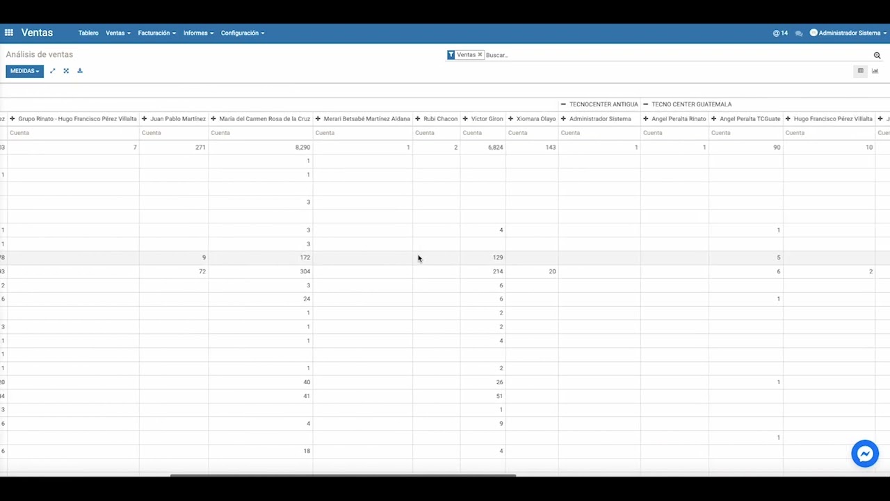890x501 pixels.
Task: Click the flip axis arrows icon
Action: pyautogui.click(x=52, y=71)
